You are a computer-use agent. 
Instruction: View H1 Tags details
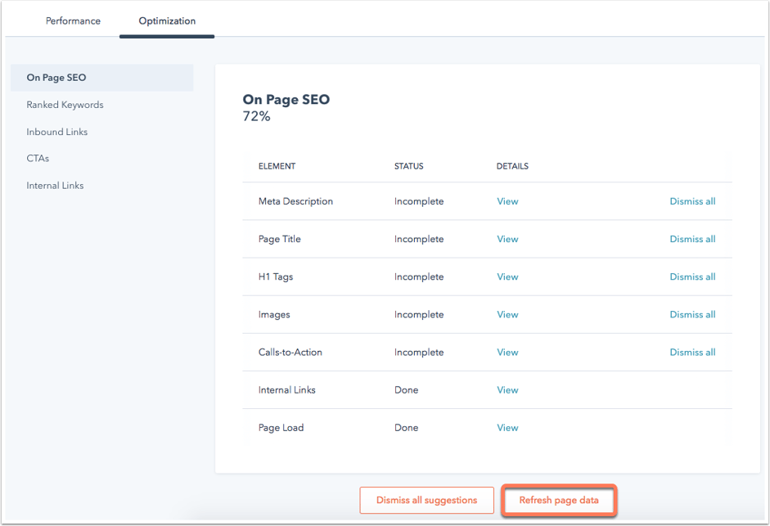(x=507, y=276)
